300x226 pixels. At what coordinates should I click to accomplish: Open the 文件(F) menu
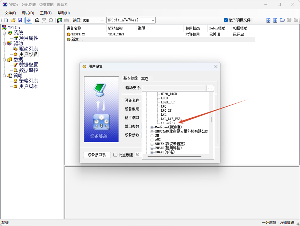pos(10,13)
